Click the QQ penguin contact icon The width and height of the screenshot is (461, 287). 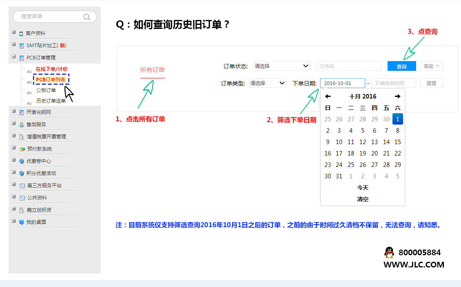pos(389,252)
